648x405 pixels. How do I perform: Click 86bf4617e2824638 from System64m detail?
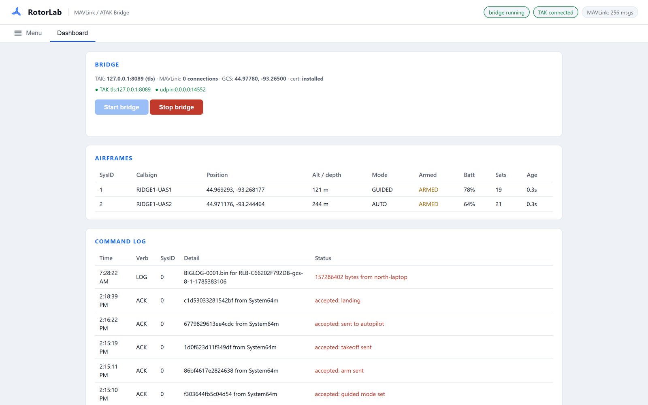(x=231, y=371)
